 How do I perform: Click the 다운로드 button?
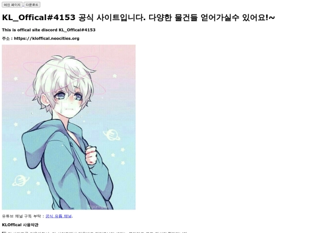click(x=32, y=5)
